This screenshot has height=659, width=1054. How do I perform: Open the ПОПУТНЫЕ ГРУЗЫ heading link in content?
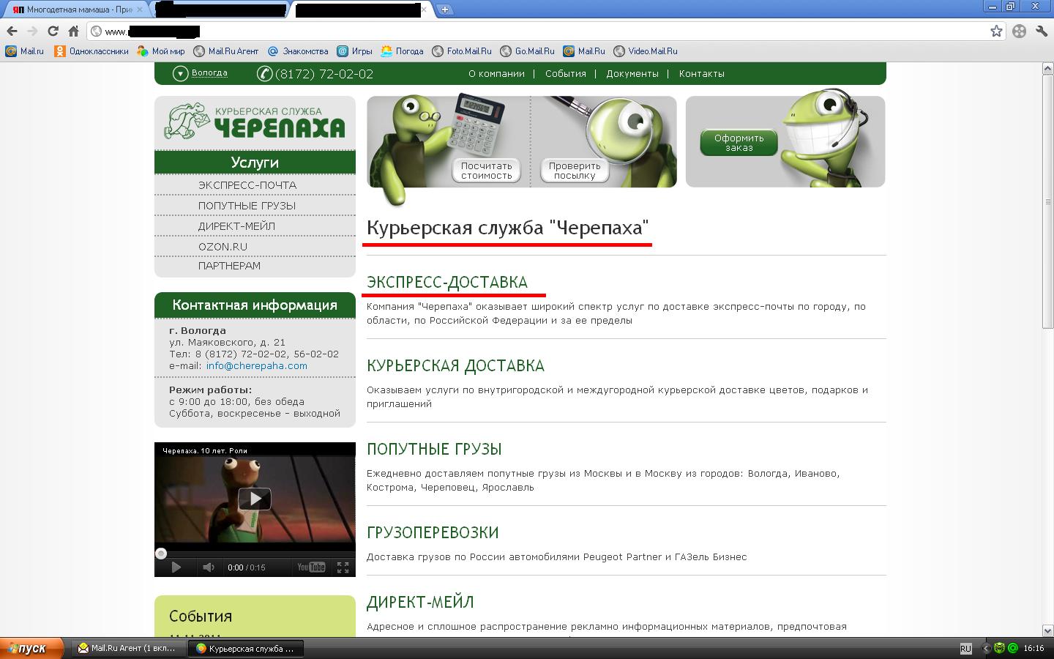pos(434,450)
